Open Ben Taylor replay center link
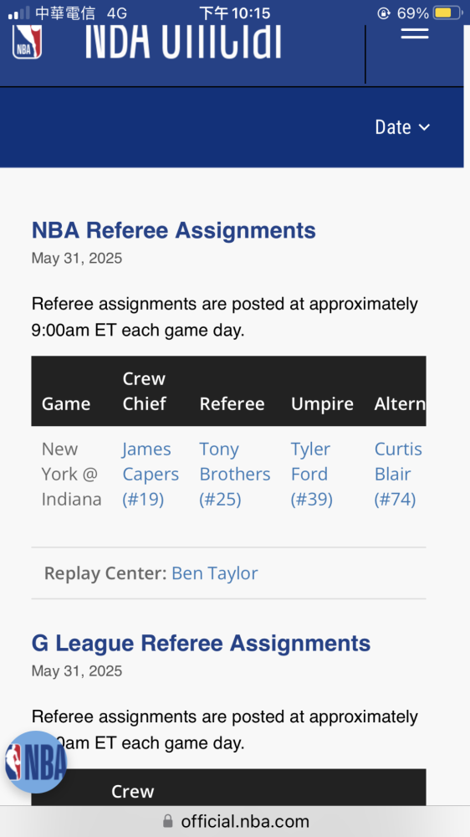 [x=214, y=573]
